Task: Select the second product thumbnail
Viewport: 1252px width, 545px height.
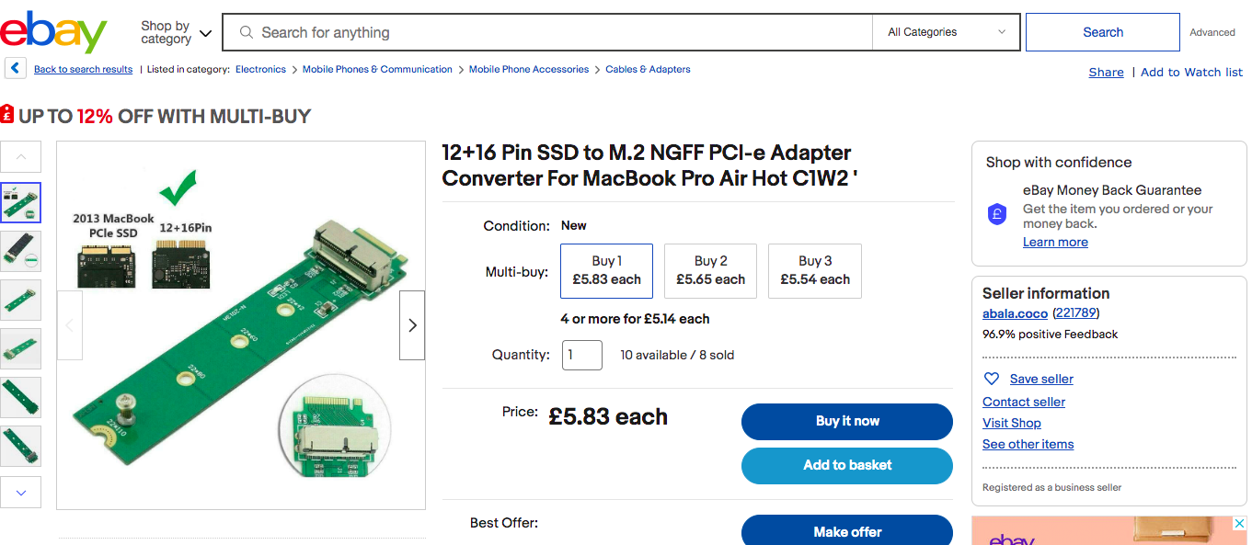Action: coord(20,249)
